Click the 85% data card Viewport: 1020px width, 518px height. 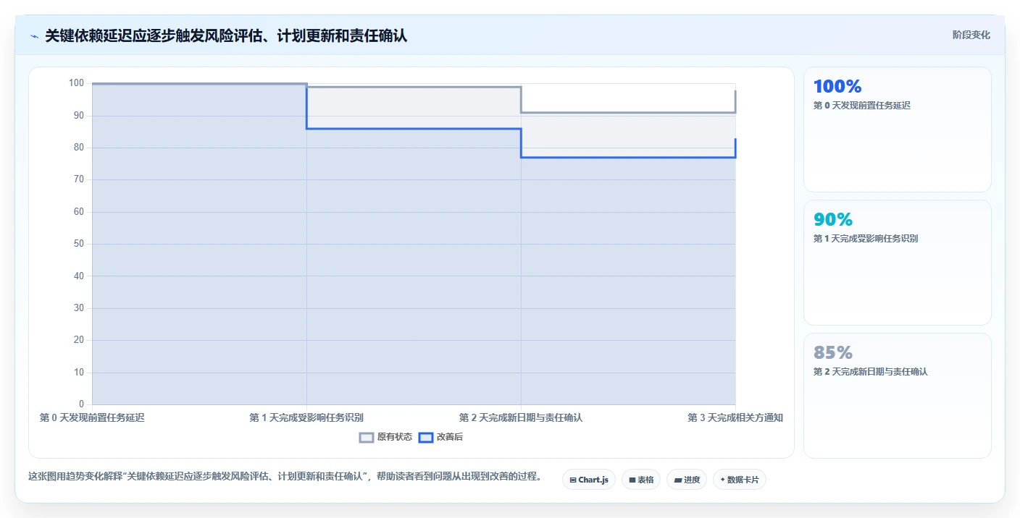[x=897, y=396]
